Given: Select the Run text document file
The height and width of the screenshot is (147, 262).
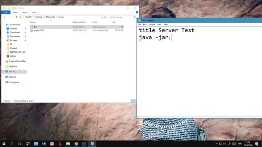Looking at the screenshot, I should 77,27.
